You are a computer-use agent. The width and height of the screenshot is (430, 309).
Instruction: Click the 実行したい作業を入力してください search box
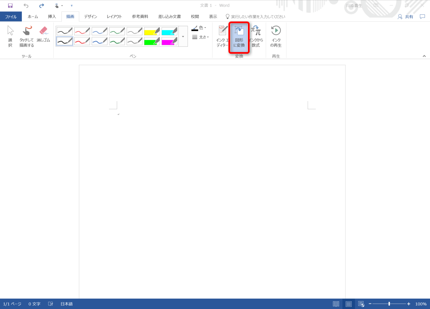coord(255,16)
